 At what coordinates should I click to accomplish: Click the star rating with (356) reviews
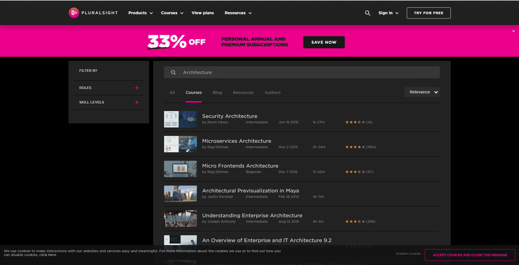point(355,222)
